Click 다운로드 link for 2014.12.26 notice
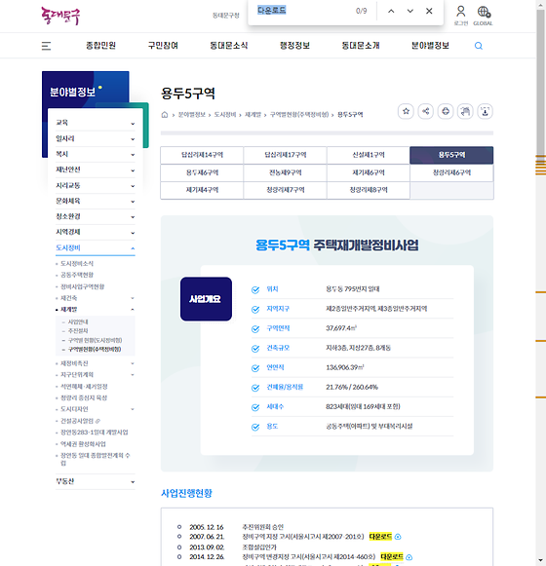The height and width of the screenshot is (566, 546). (x=392, y=557)
